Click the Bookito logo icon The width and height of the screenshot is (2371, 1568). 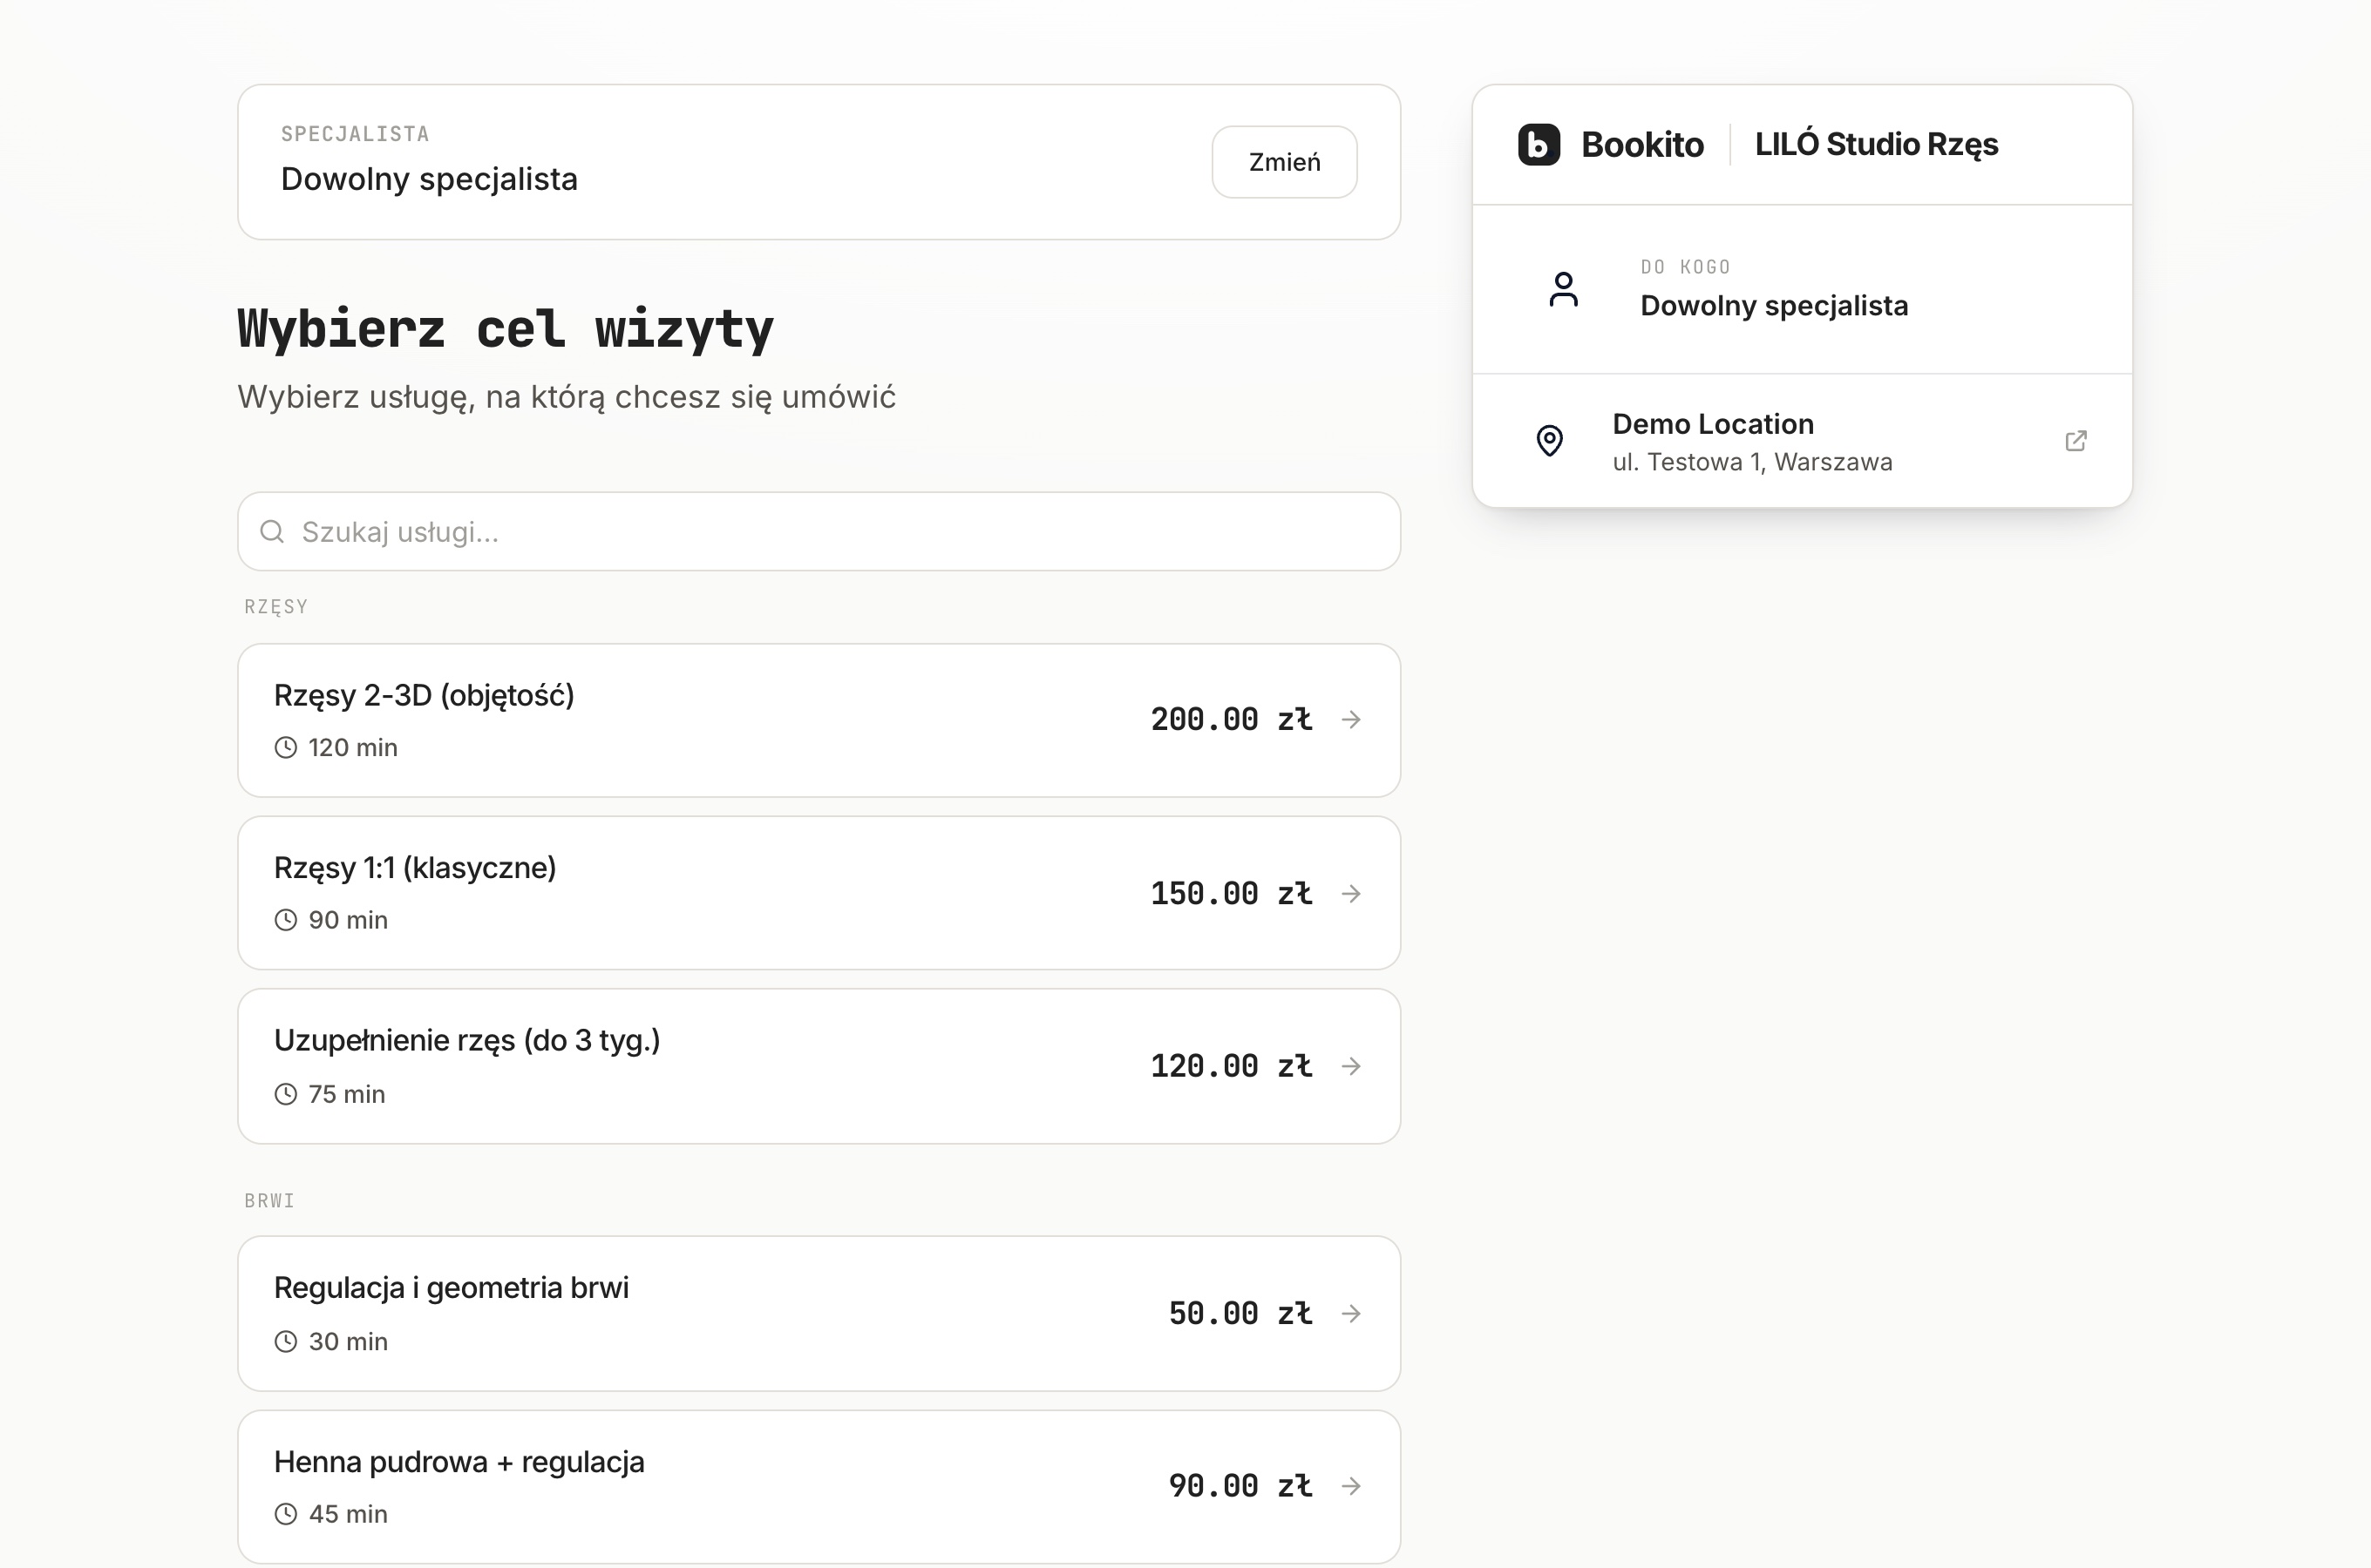coord(1539,144)
